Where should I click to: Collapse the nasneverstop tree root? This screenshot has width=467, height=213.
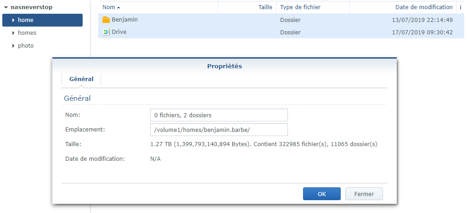tap(6, 7)
